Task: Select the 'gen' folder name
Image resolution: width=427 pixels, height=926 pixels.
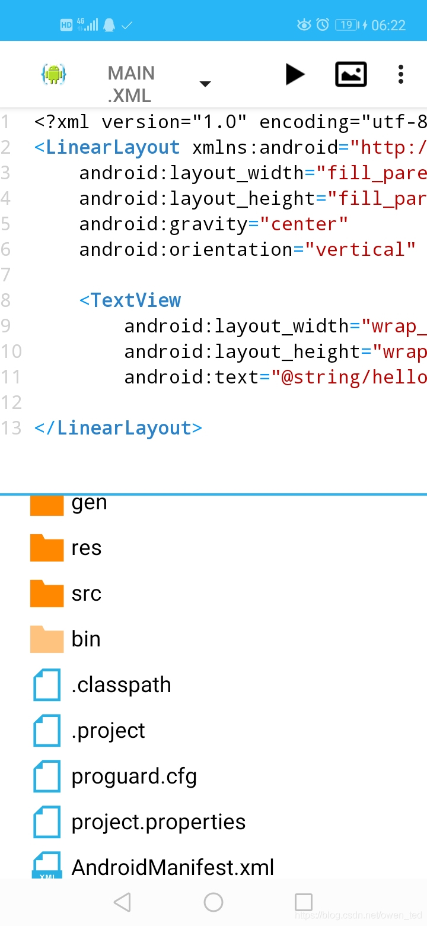Action: (x=90, y=504)
